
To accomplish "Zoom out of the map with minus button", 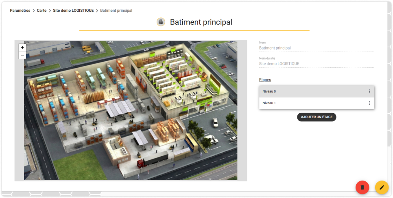I will [x=22, y=55].
